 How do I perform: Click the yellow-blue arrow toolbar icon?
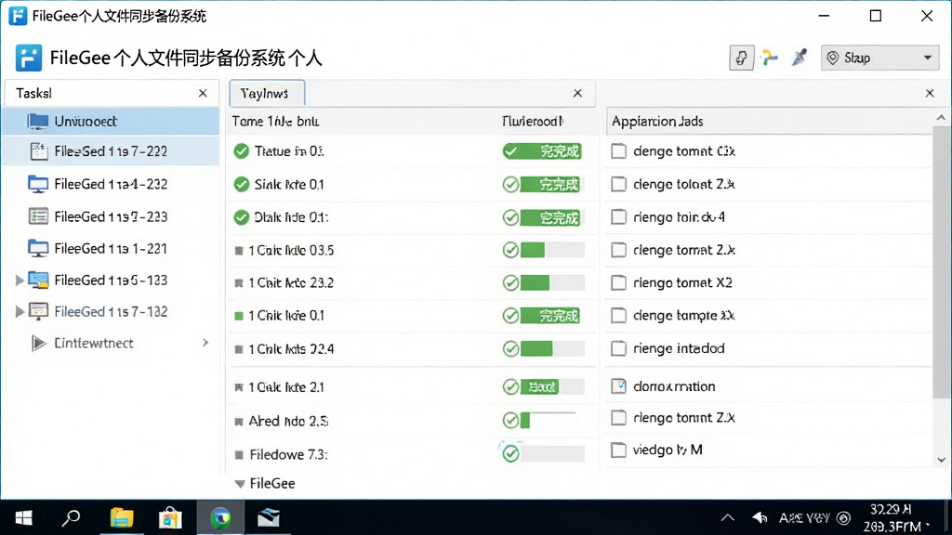(x=770, y=58)
